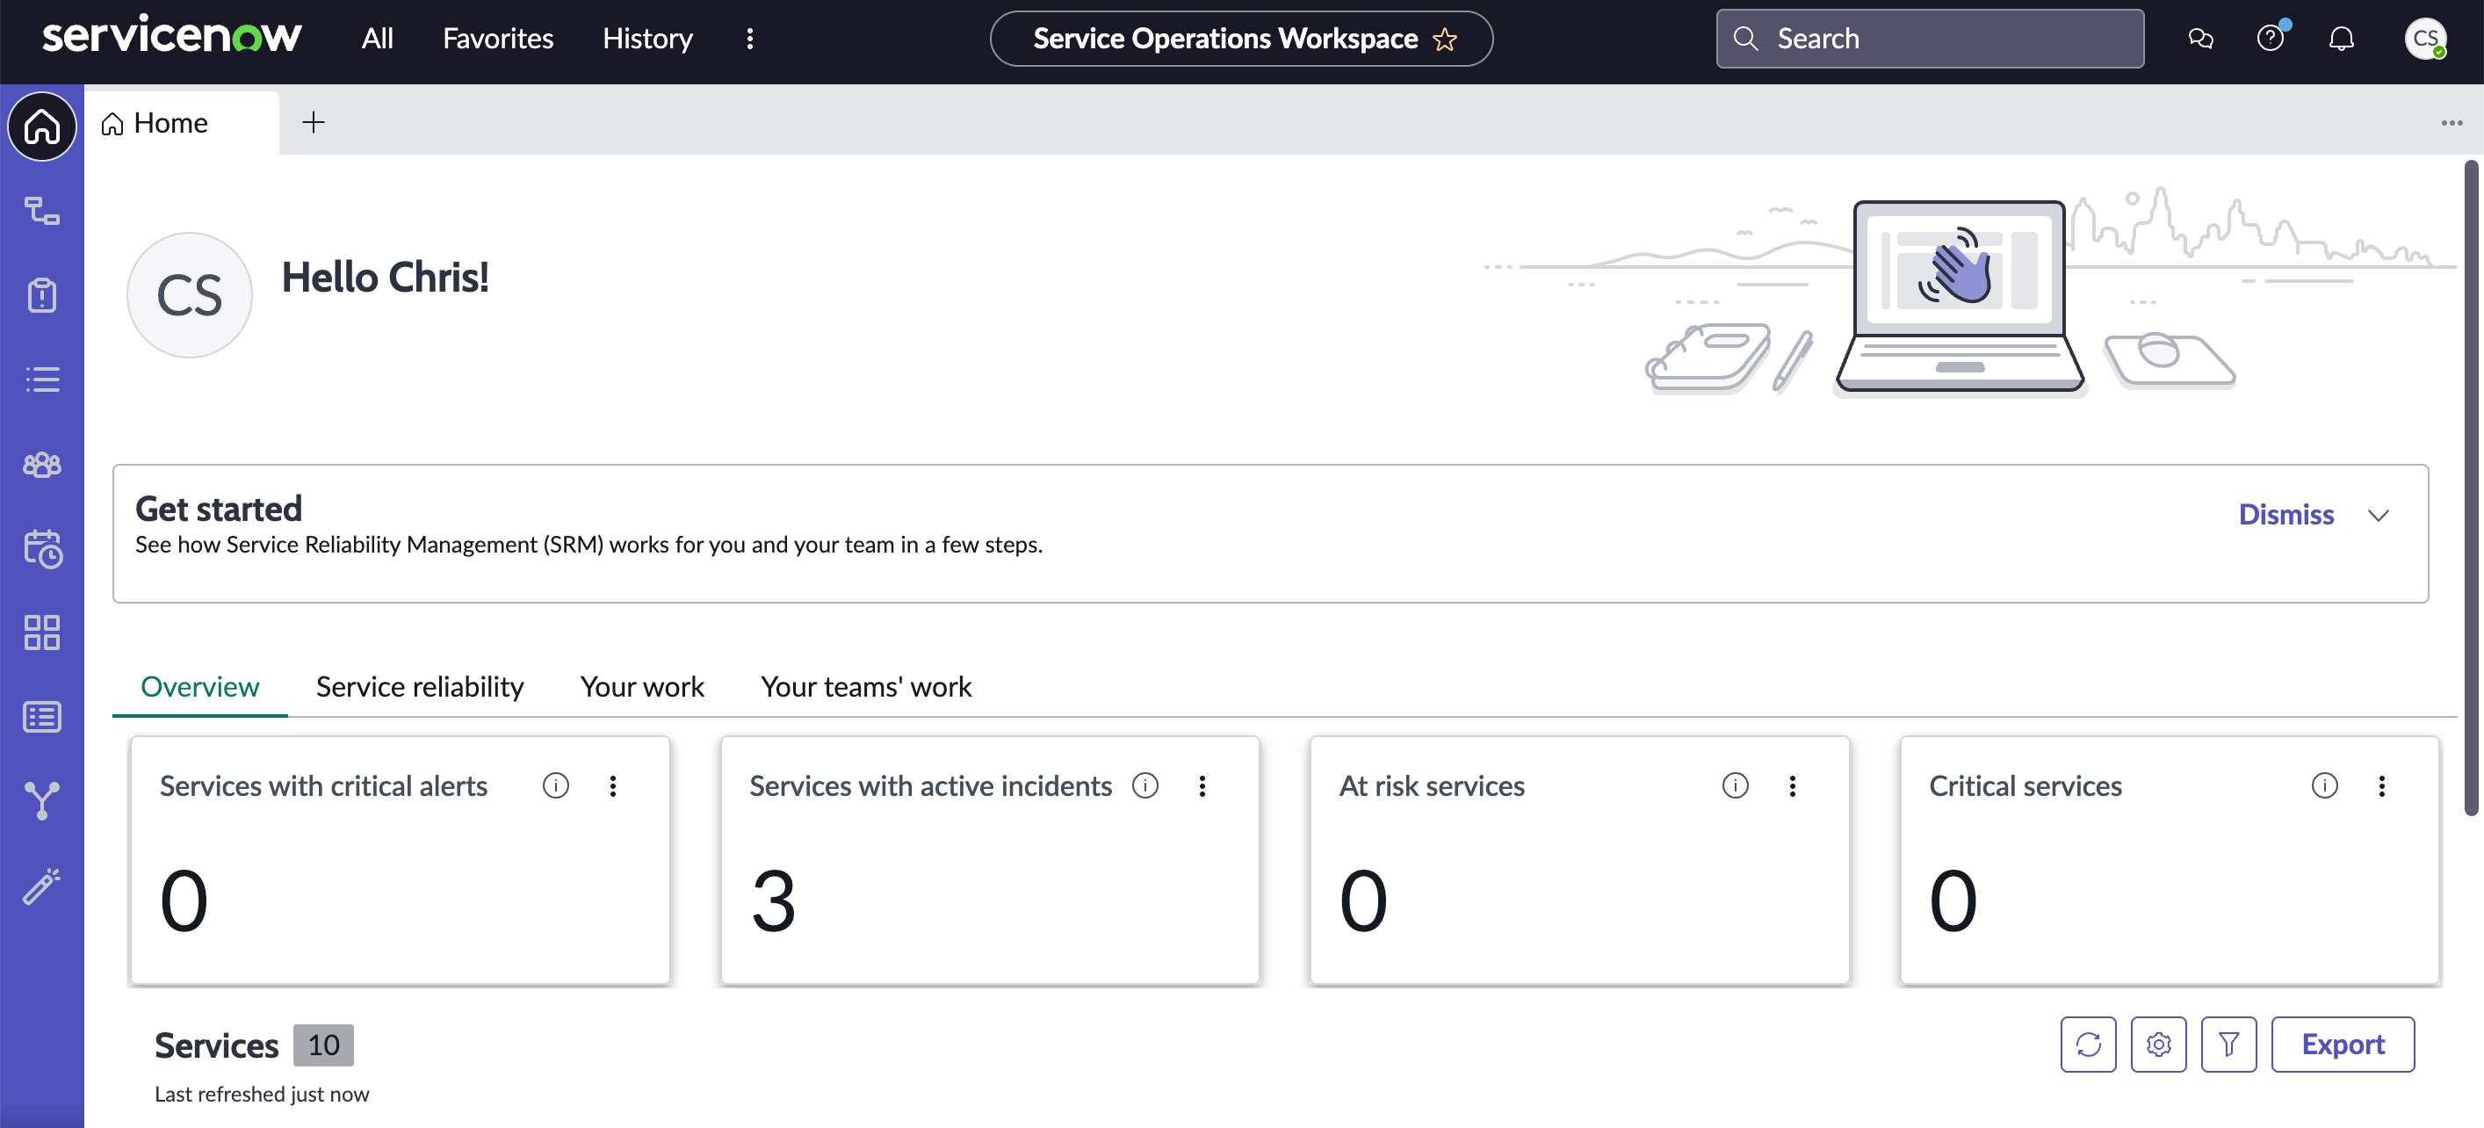2484x1128 pixels.
Task: Show info for At risk services
Action: click(x=1735, y=785)
